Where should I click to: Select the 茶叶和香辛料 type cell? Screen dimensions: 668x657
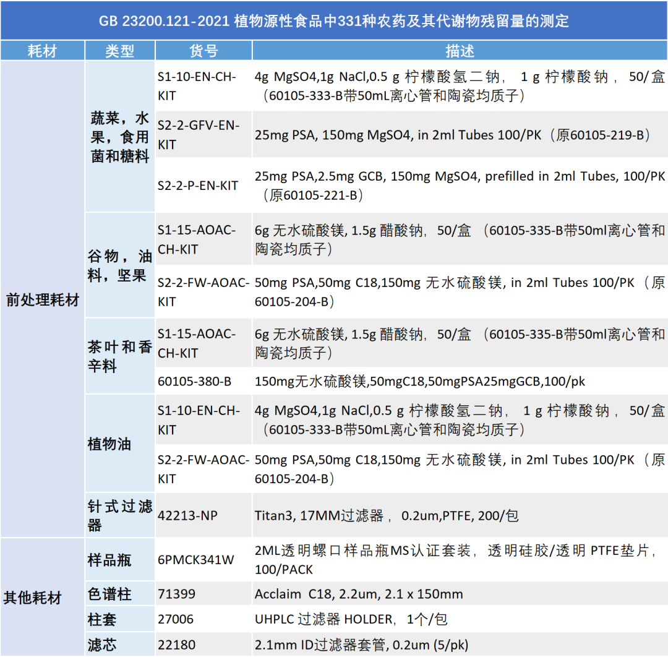[x=119, y=356]
